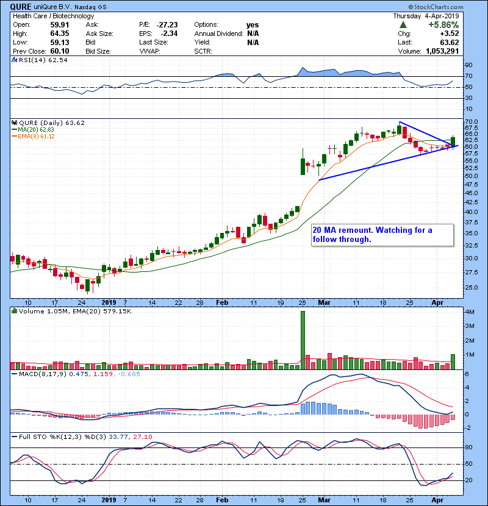This screenshot has height=506, width=488.
Task: Click the 4M volume axis label
Action: pyautogui.click(x=469, y=312)
